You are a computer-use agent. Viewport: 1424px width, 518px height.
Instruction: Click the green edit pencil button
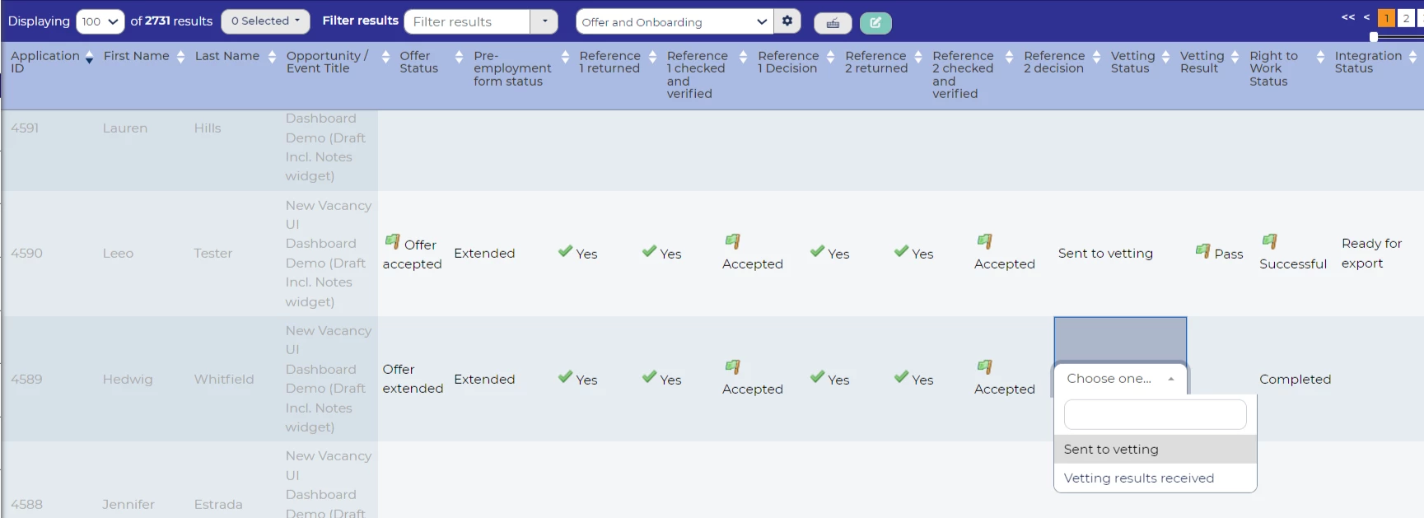(875, 23)
